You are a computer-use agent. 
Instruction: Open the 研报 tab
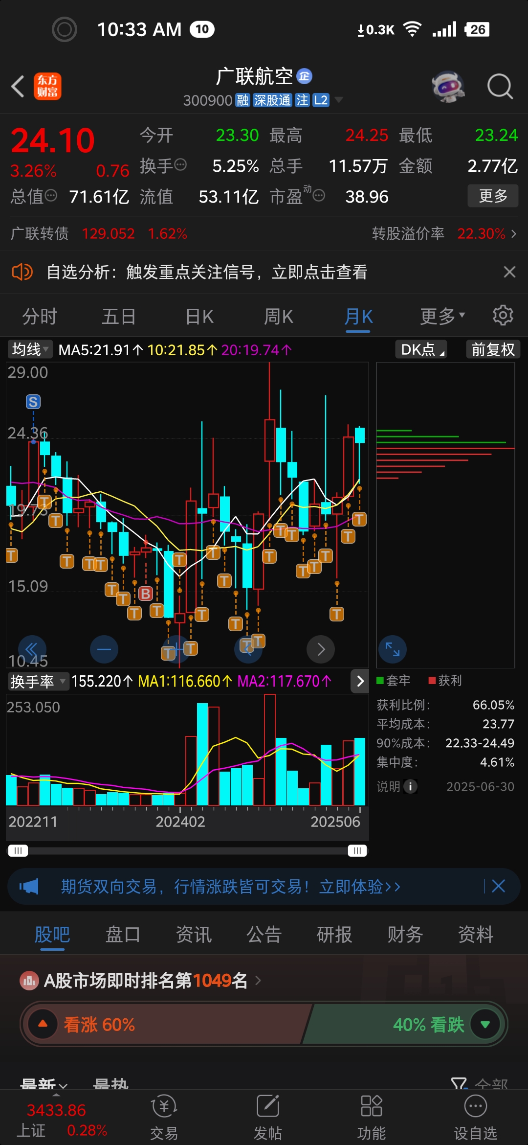334,935
